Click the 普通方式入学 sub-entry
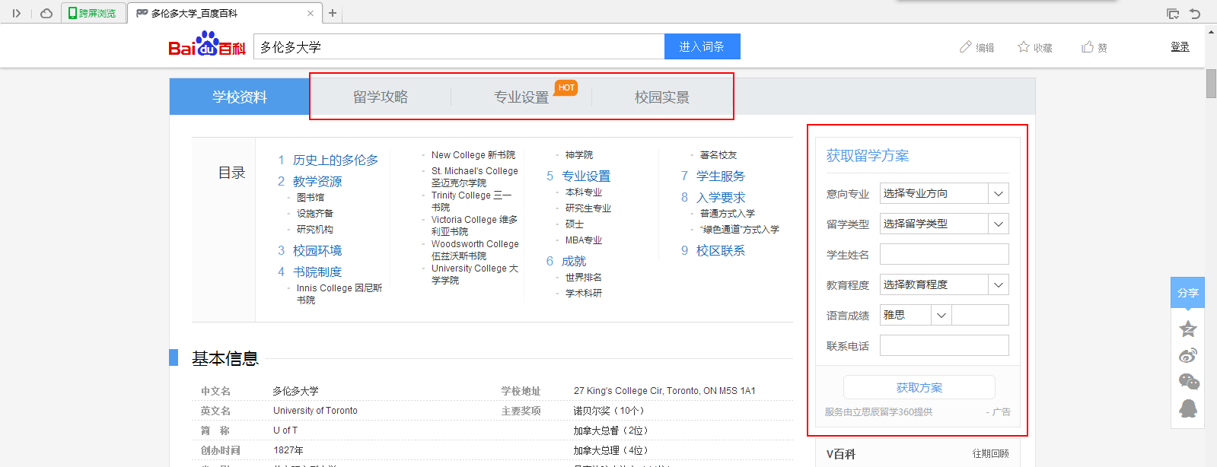The image size is (1217, 467). pyautogui.click(x=728, y=213)
